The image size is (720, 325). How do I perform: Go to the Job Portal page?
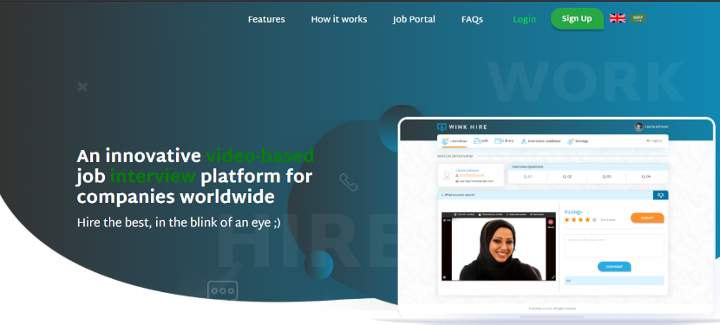pos(414,19)
